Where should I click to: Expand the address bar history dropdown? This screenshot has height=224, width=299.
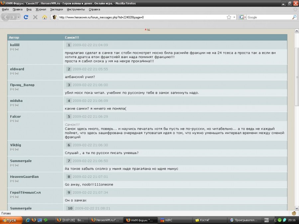click(234, 17)
